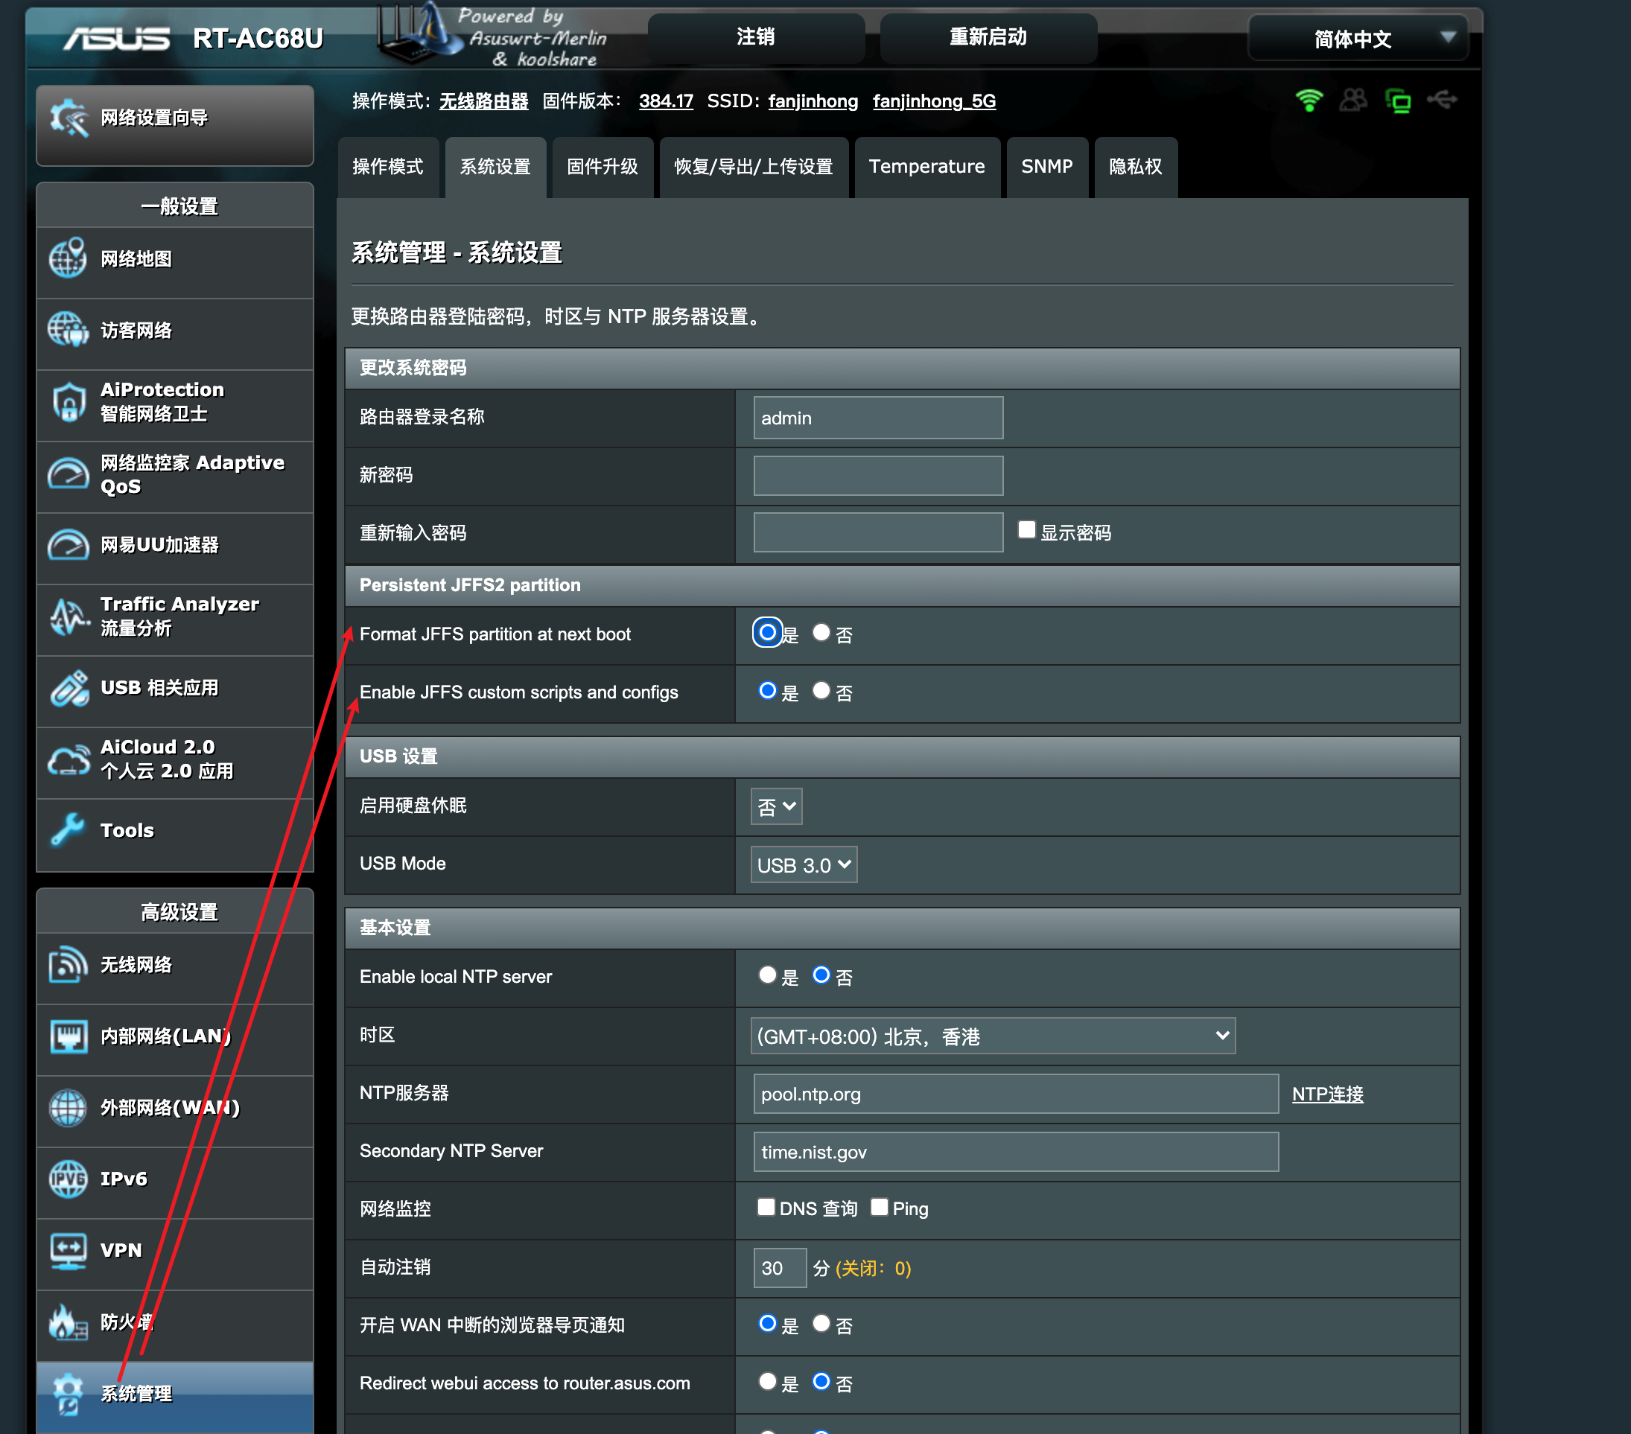Click the Secondary NTP Server field
Viewport: 1631px width, 1434px height.
(x=1015, y=1152)
